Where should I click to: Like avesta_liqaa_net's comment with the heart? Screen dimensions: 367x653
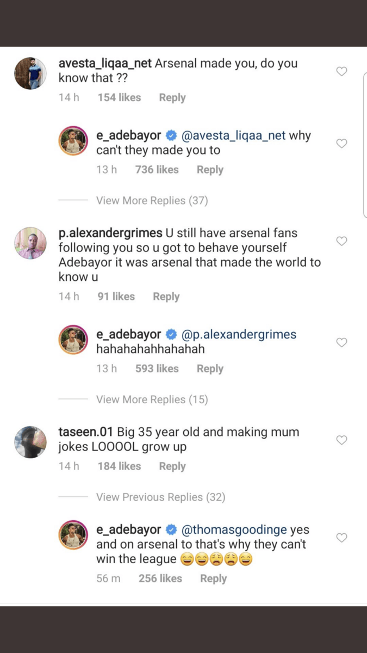click(x=341, y=71)
